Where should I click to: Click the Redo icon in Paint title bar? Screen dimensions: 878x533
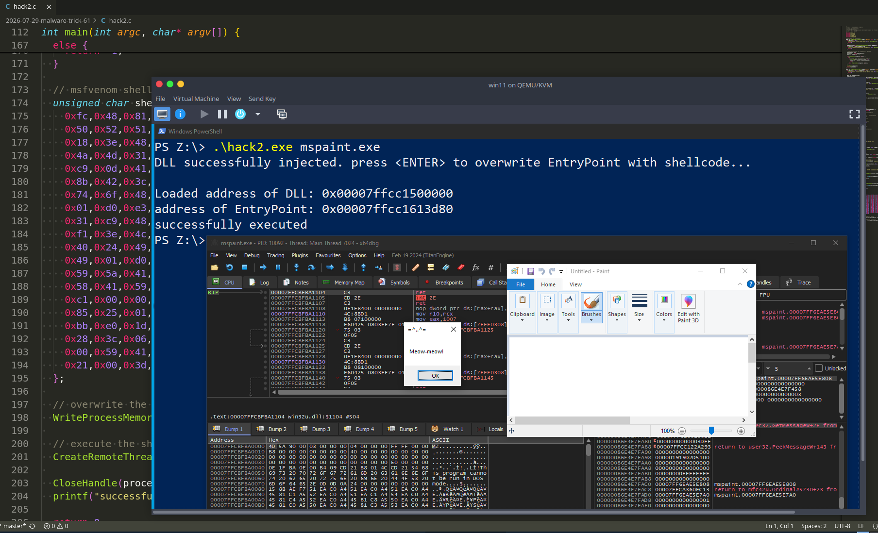coord(552,271)
